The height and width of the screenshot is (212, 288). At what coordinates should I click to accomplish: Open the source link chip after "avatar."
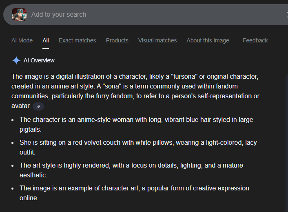click(x=38, y=106)
